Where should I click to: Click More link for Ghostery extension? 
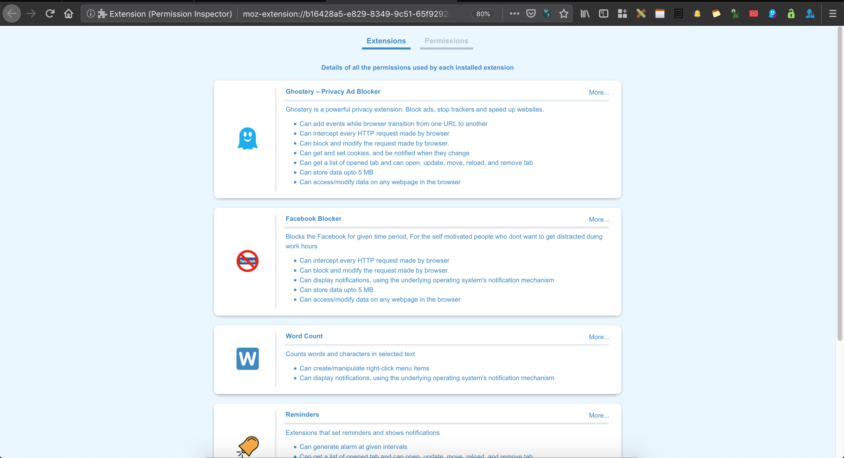coord(598,92)
